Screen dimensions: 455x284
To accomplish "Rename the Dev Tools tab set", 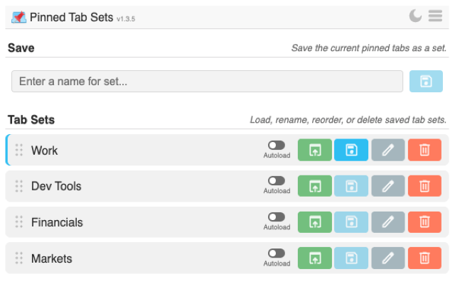I will (x=387, y=186).
